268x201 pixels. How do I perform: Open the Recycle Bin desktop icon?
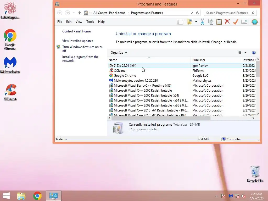[x=255, y=174]
